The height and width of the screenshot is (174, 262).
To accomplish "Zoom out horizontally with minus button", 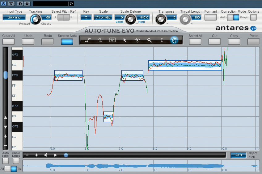I will [27, 155].
